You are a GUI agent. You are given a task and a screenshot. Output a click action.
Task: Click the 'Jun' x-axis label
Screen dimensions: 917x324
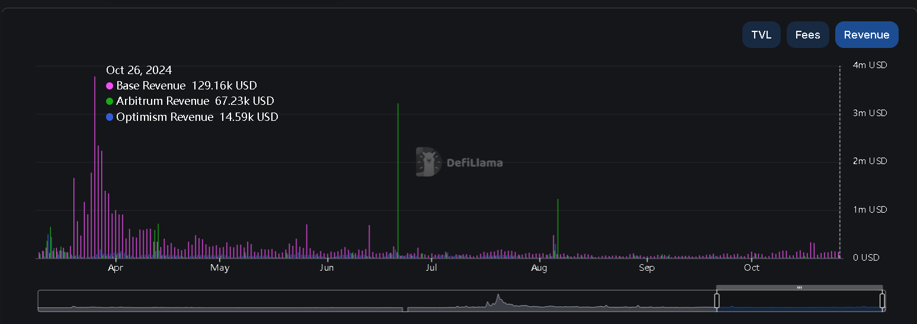(x=327, y=268)
